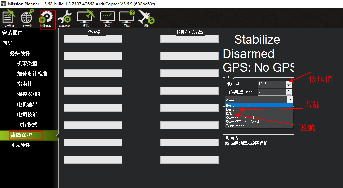Open the 模拟 simulation monitor icon
343x188 pixels.
tap(86, 18)
